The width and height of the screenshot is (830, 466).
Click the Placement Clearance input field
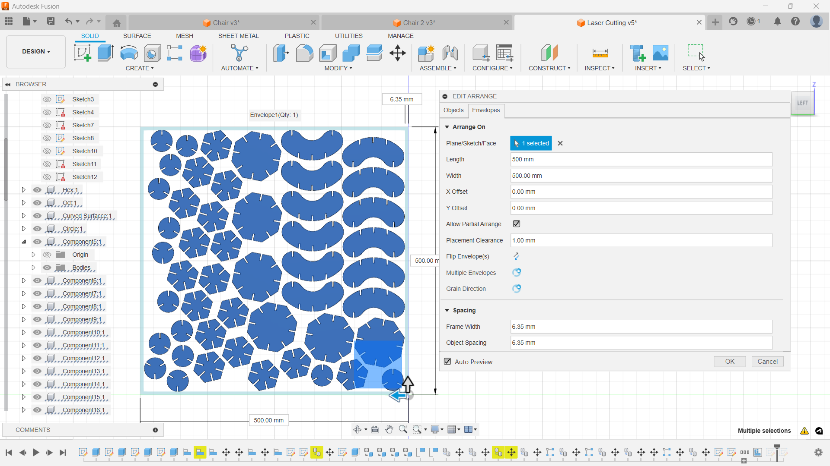(x=640, y=240)
